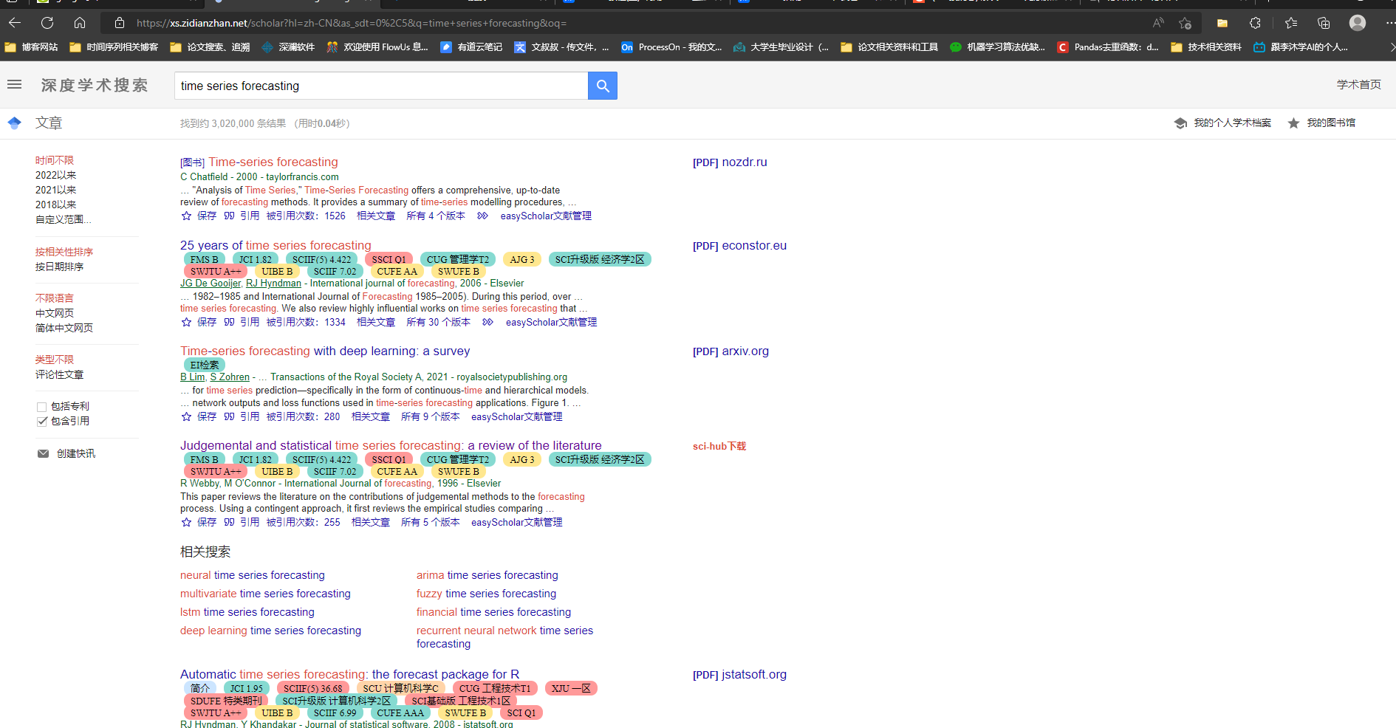The width and height of the screenshot is (1396, 728).
Task: Click the double-arrow more icon for Chatfield result
Action: (482, 216)
